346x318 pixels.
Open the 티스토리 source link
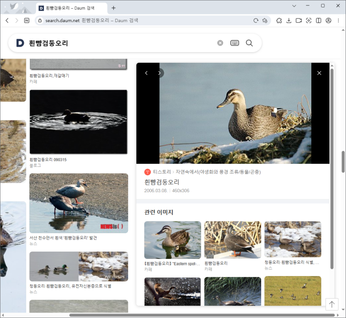[158, 172]
